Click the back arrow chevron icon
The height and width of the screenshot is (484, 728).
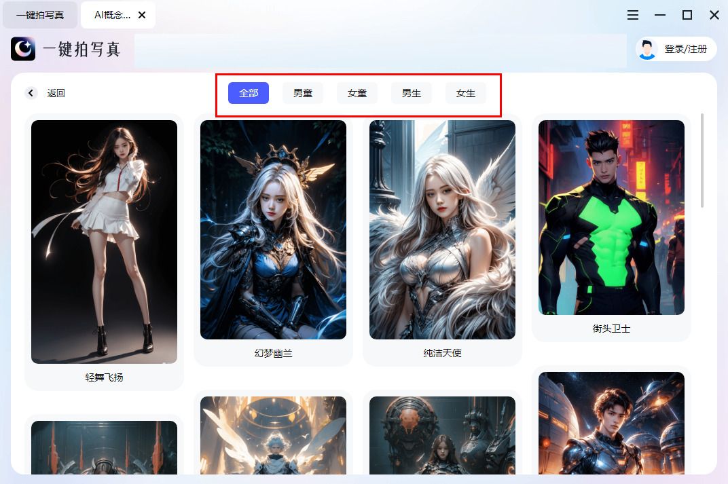pyautogui.click(x=31, y=93)
